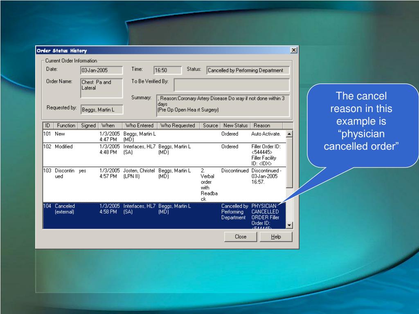Viewport: 419px width, 314px height.
Task: Click the '1/3/2005 4:48 PM' When cell
Action: [x=110, y=149]
